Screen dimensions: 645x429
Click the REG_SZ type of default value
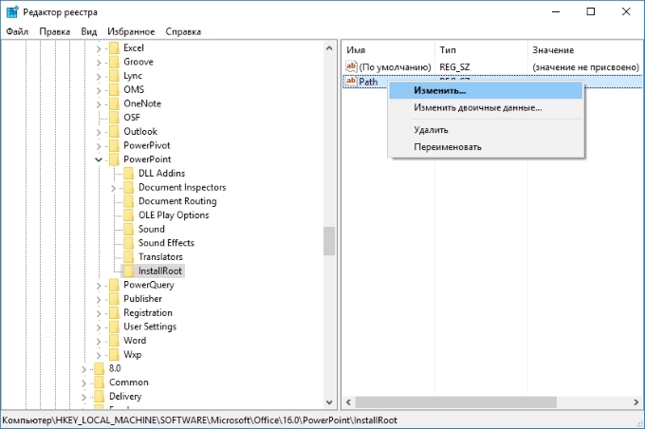point(454,66)
